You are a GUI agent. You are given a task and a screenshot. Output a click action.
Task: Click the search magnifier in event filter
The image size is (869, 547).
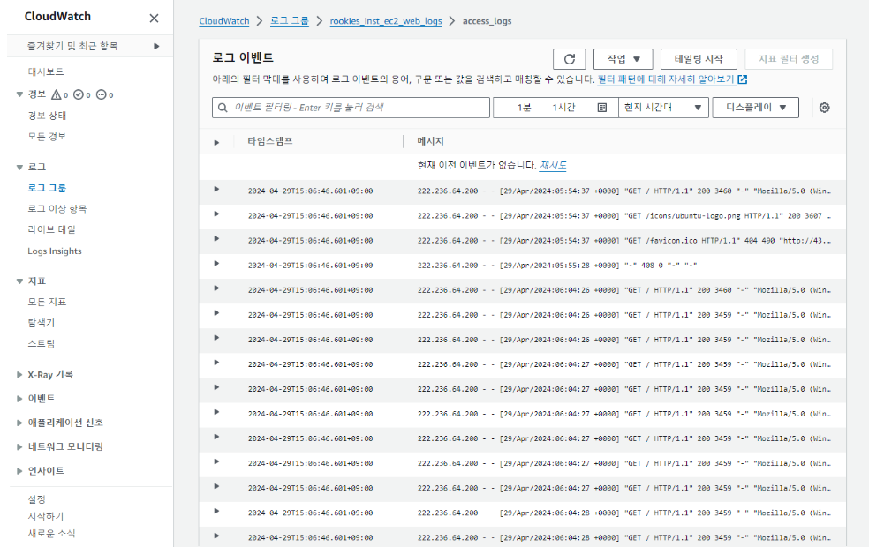[223, 108]
